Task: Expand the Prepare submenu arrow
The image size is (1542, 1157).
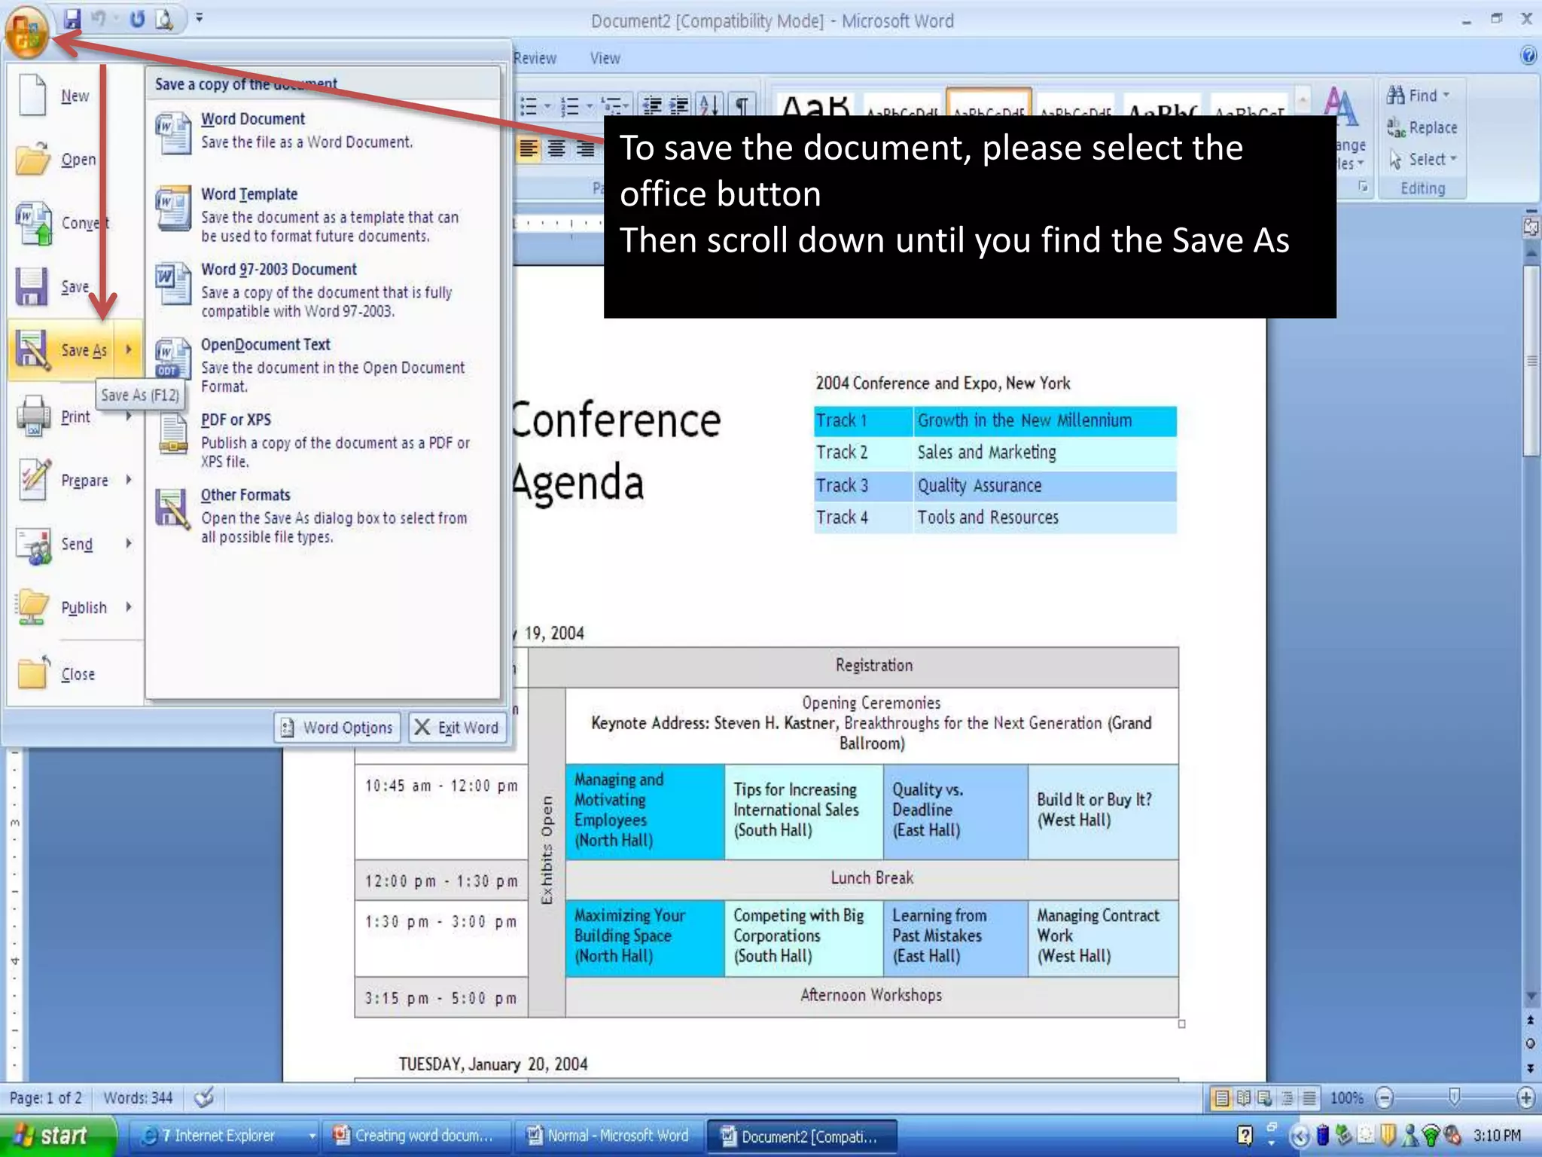Action: coord(129,480)
